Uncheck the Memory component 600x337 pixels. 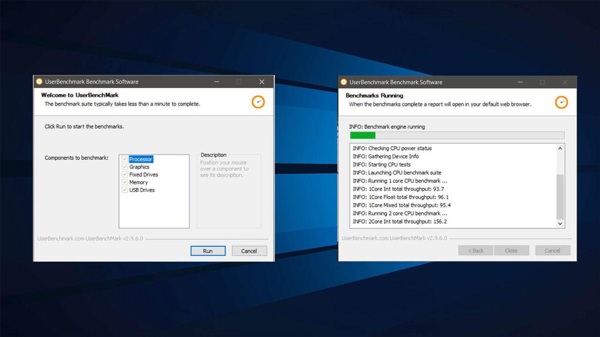pos(124,182)
